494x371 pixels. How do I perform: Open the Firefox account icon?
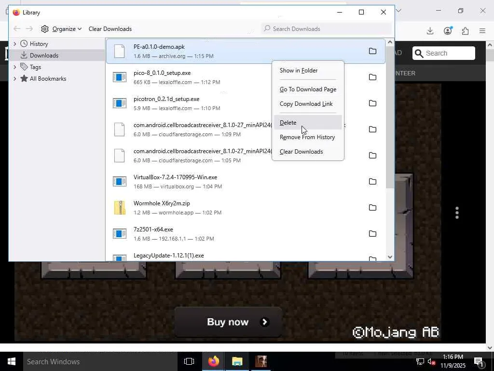[x=448, y=30]
